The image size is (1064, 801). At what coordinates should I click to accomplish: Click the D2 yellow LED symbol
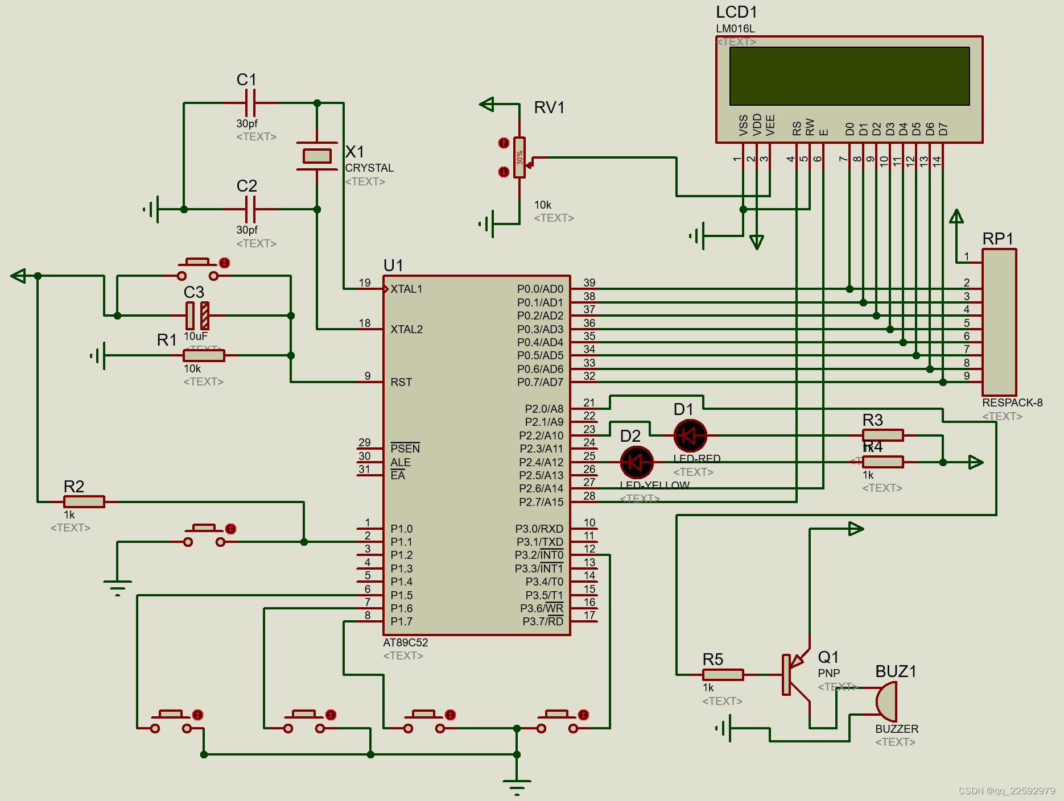(x=637, y=462)
